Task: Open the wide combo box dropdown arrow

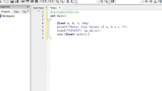Action: (141, 2)
